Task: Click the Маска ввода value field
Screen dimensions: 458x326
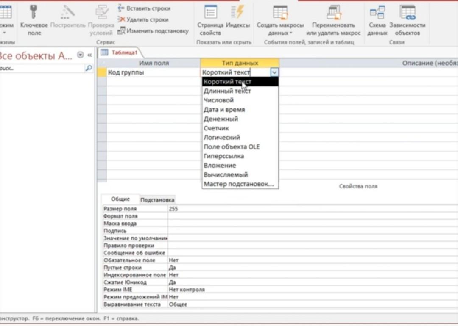Action: (x=313, y=224)
